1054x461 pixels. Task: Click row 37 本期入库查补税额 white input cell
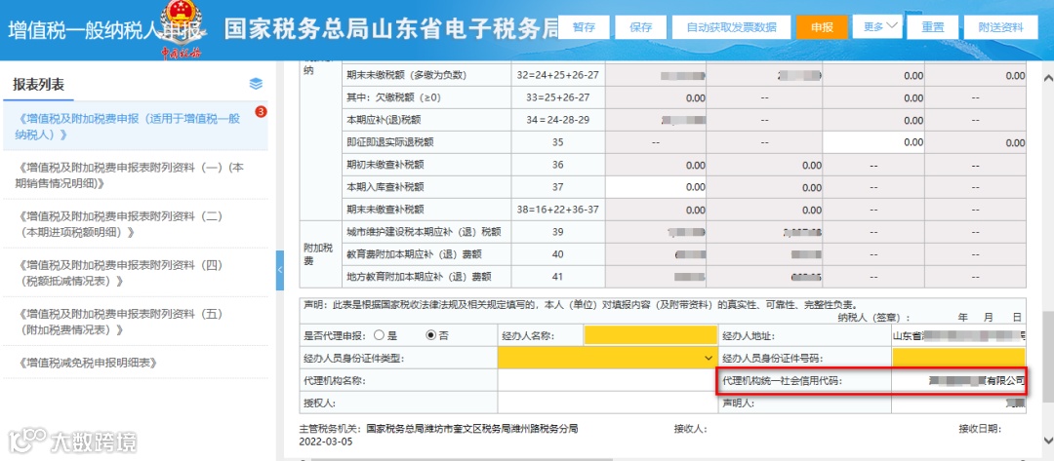click(656, 187)
